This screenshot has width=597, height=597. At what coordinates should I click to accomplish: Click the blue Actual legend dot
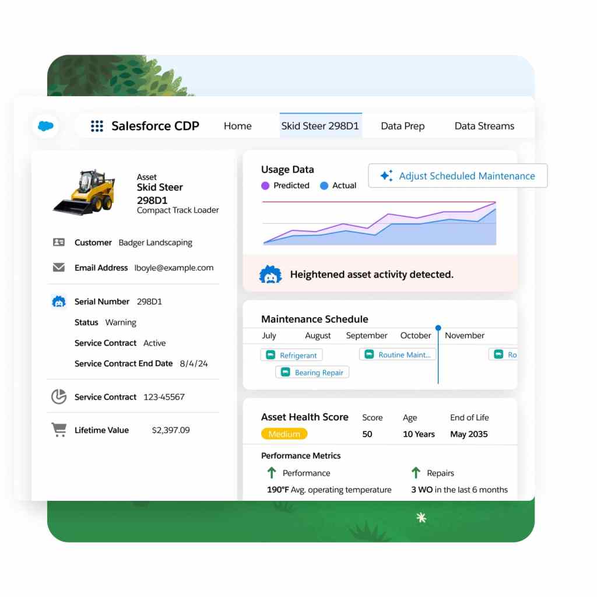[x=324, y=185]
